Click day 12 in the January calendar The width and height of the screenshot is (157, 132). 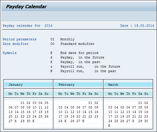pos(46,107)
